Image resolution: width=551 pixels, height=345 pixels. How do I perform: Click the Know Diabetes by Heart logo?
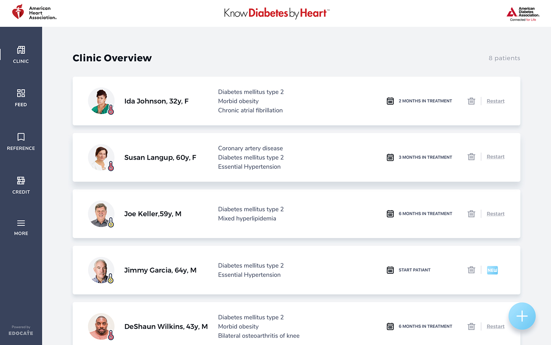(277, 13)
